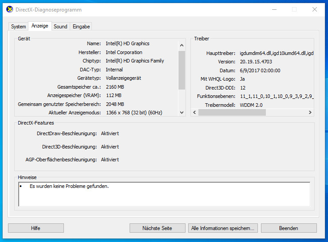
Task: Click the DirectDraw-Beschleunigung label
Action: pos(67,133)
